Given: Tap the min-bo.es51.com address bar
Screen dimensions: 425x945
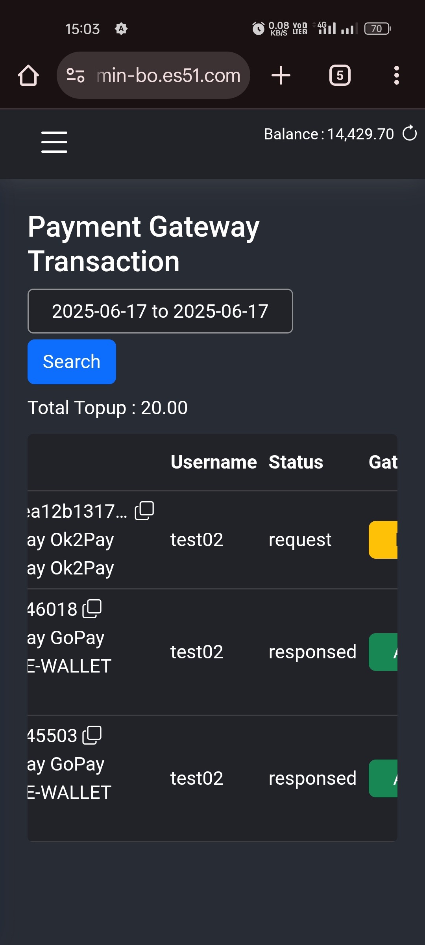Looking at the screenshot, I should [x=168, y=75].
